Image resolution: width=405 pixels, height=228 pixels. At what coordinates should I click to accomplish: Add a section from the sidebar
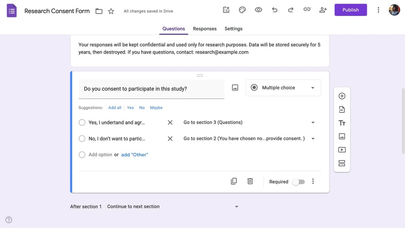[x=342, y=163]
